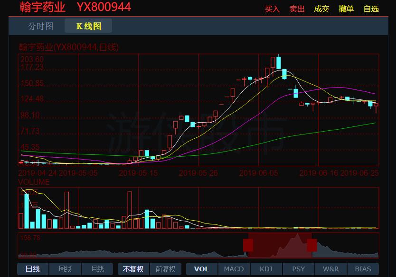Screen dimensions: 396x277
Task: Open the 成交 (Trades) page
Action: pos(321,9)
